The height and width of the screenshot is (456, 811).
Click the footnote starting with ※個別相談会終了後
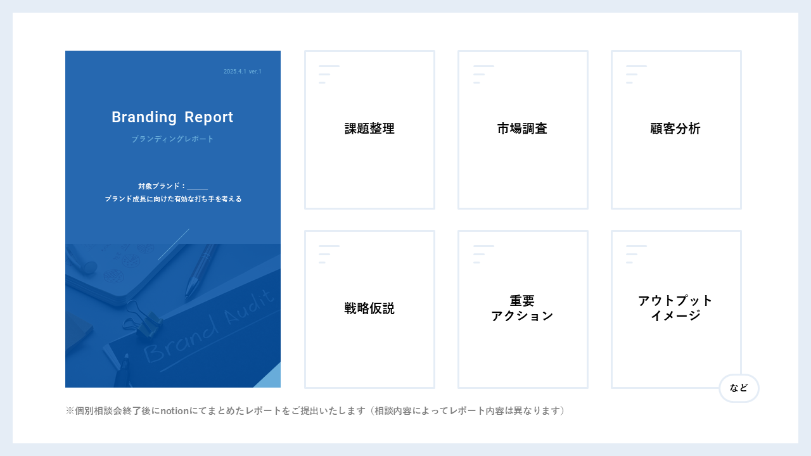pos(315,410)
